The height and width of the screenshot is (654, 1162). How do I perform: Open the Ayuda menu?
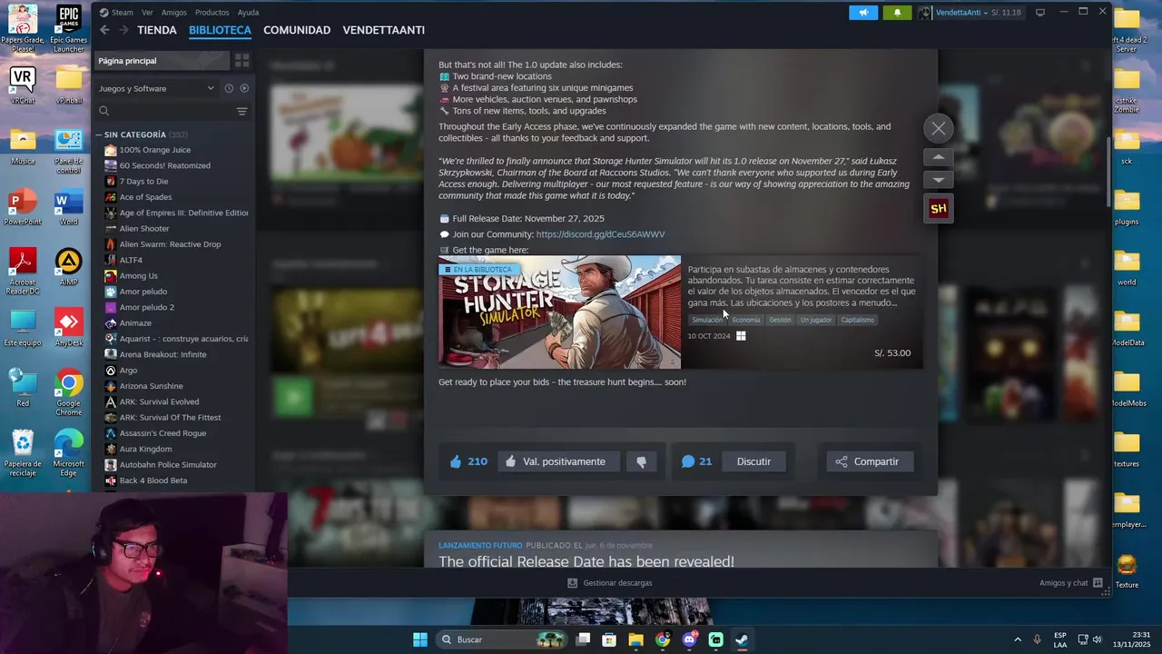pos(248,13)
